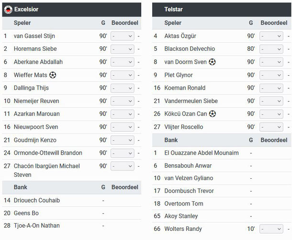Click the goal ball icon beside Kökcü Ozan Can
This screenshot has height=240, width=292.
click(x=213, y=114)
